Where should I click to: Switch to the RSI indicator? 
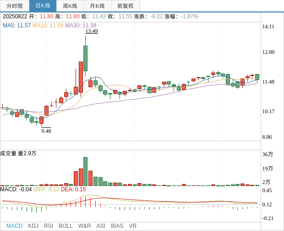coord(49,226)
